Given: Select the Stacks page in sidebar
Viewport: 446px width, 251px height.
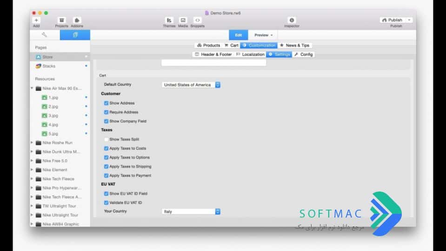Looking at the screenshot, I should (x=60, y=66).
